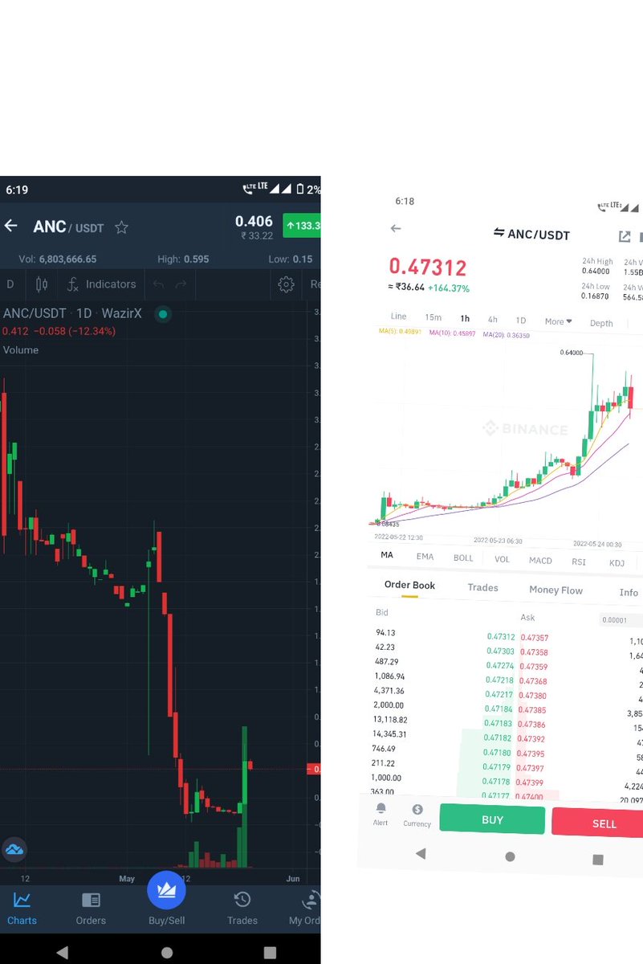
Task: Tap the round Buy/Sell crown button in WazirX
Action: (166, 890)
